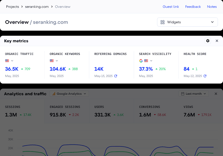The width and height of the screenshot is (223, 156).
Task: Click the Overview breadcrumb
Action: [63, 7]
